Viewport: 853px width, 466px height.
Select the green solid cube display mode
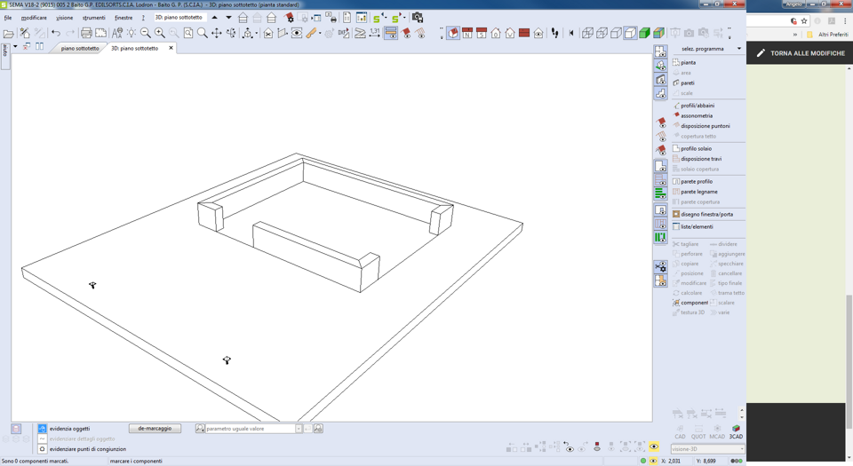tap(645, 34)
